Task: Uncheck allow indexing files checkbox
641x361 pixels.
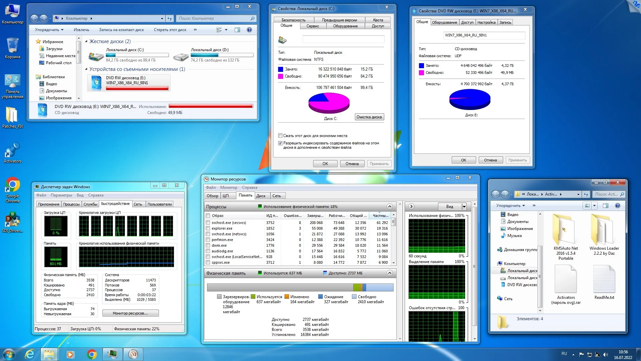Action: [280, 143]
